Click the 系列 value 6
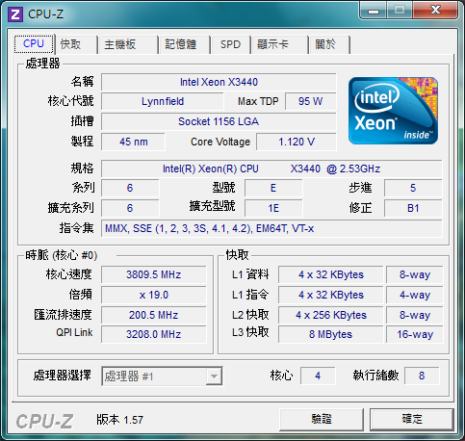 (x=130, y=188)
